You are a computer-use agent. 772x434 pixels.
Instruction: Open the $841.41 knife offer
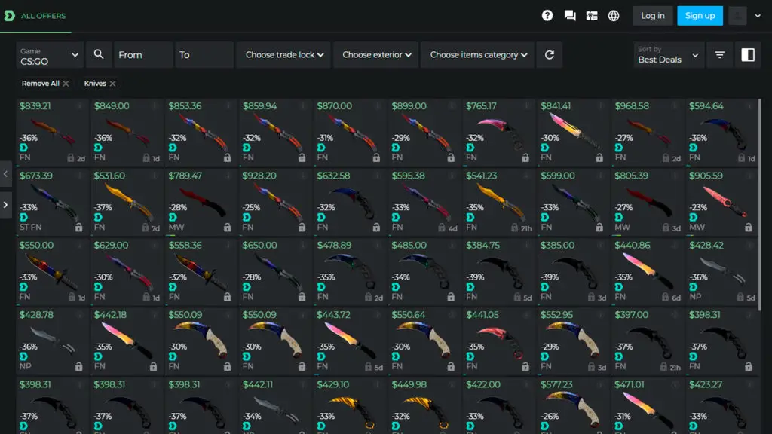573,132
